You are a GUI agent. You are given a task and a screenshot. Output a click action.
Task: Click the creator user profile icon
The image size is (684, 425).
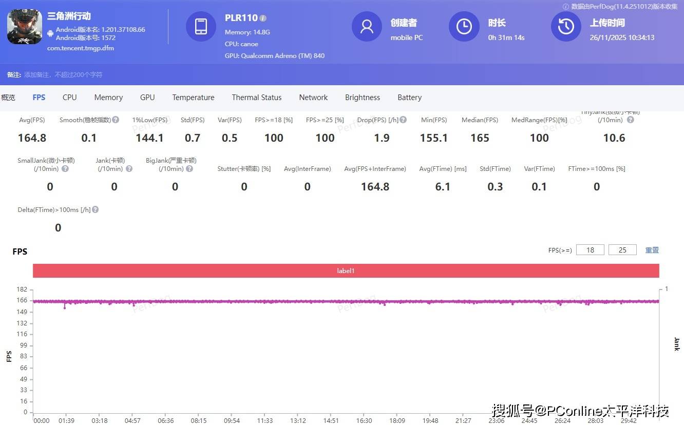click(x=367, y=27)
